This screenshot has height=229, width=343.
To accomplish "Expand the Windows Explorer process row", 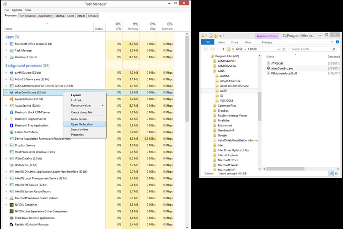I will click(6, 57).
